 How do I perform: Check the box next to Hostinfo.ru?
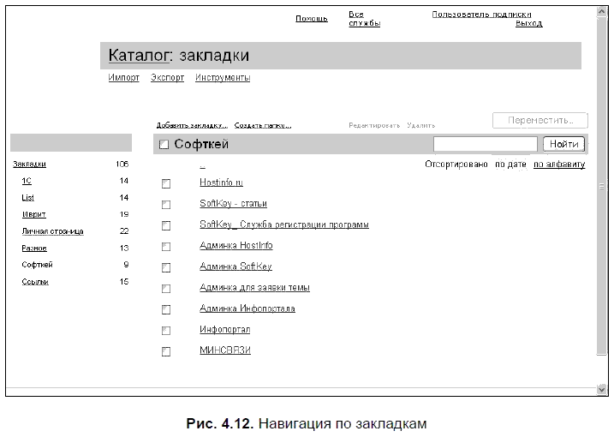tap(166, 183)
